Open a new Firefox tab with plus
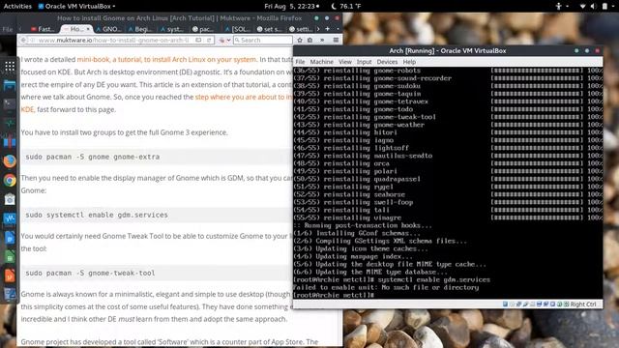 pos(327,29)
